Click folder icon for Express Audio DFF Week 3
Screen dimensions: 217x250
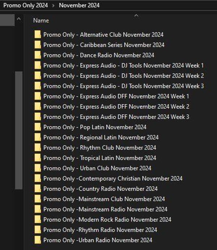coord(38,117)
